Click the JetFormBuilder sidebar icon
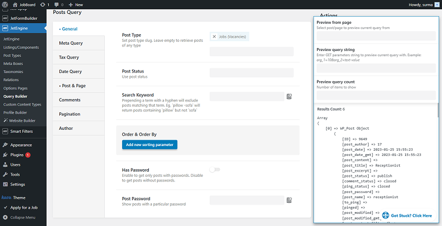The height and width of the screenshot is (226, 442). pyautogui.click(x=5, y=18)
